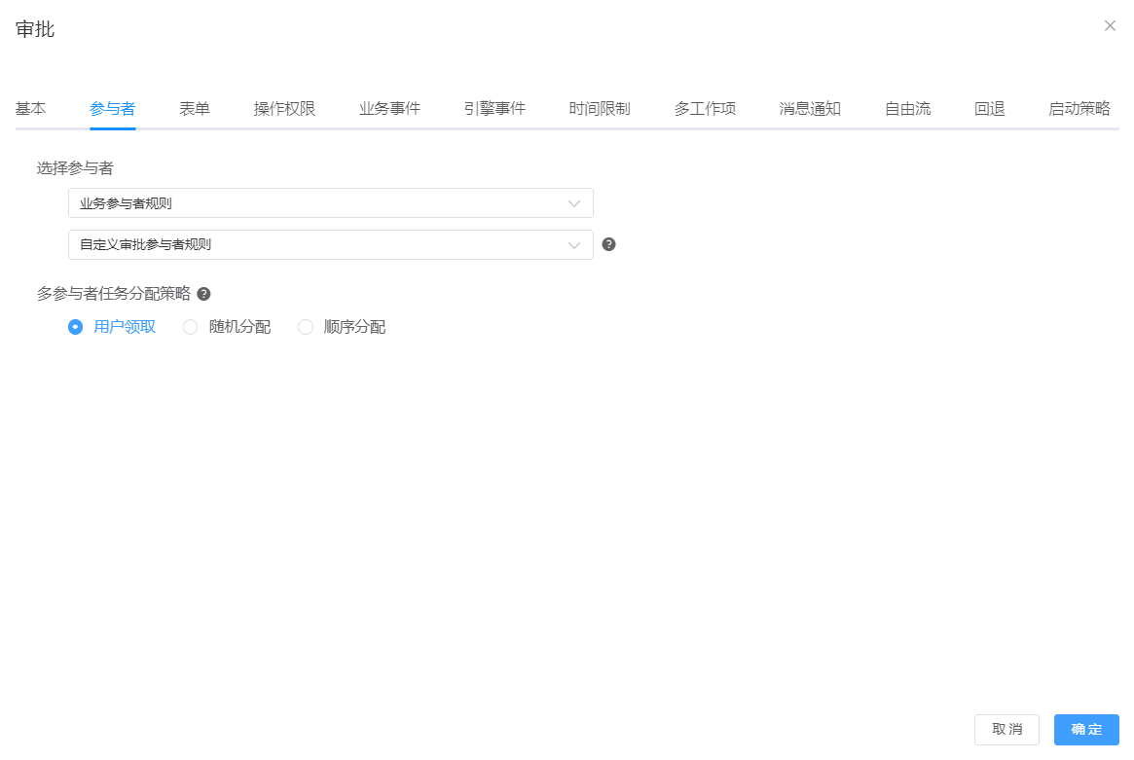Go to the 自由流 tab
The image size is (1134, 760).
click(x=907, y=109)
